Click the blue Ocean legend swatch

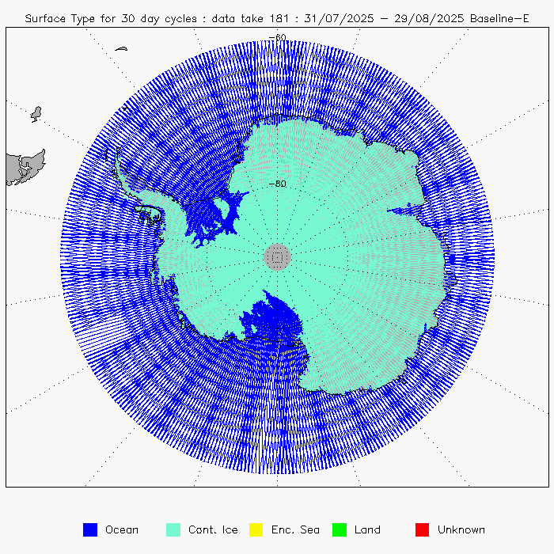tap(90, 529)
